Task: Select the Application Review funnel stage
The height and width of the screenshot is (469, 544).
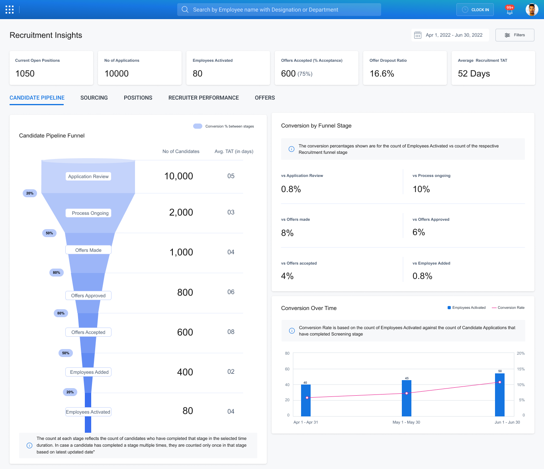Action: (88, 177)
